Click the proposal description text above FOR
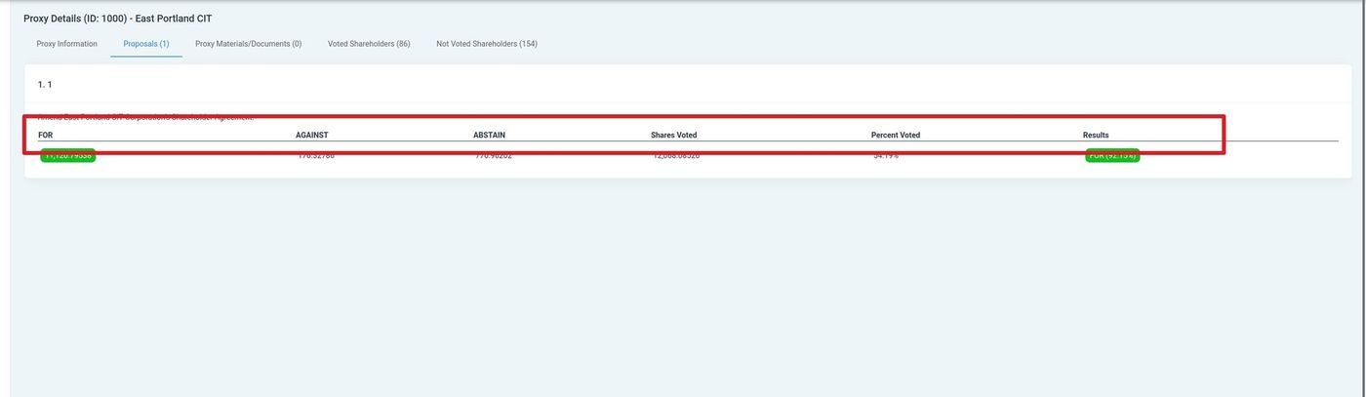This screenshot has width=1366, height=397. tap(145, 118)
